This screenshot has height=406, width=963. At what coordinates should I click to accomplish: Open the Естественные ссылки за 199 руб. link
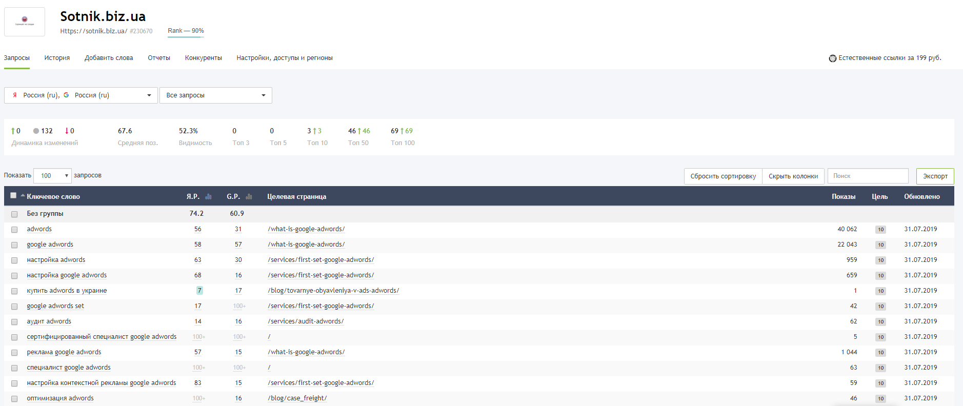[x=890, y=58]
